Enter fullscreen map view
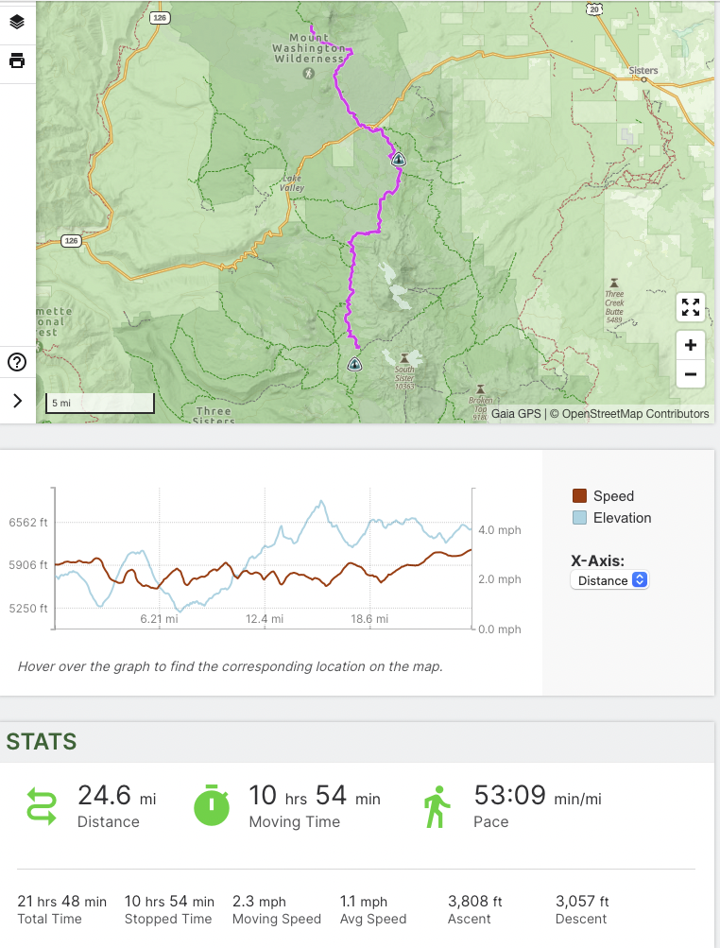 point(691,306)
